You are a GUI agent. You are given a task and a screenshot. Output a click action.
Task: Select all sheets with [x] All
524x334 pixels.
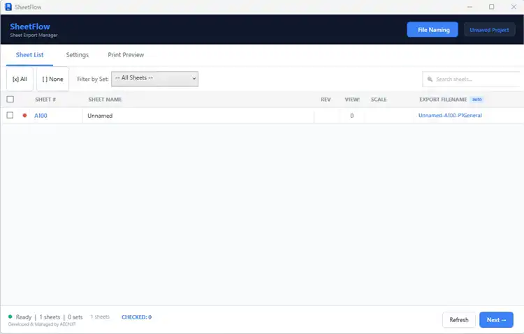click(x=20, y=79)
